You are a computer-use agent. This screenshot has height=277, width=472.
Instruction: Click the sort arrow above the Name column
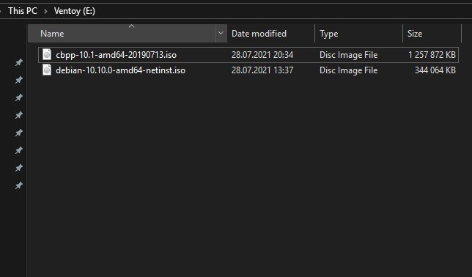131,26
